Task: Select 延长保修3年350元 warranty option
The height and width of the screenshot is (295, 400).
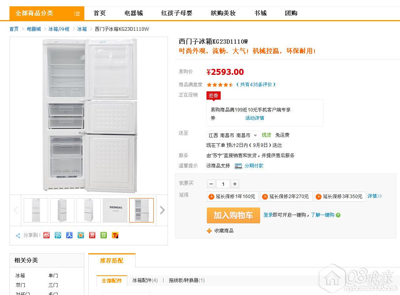Action: (339, 197)
